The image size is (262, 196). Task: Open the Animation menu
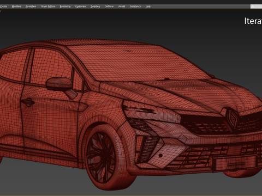(31, 7)
